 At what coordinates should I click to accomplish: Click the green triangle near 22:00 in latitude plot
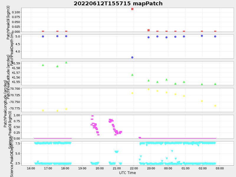(132, 75)
